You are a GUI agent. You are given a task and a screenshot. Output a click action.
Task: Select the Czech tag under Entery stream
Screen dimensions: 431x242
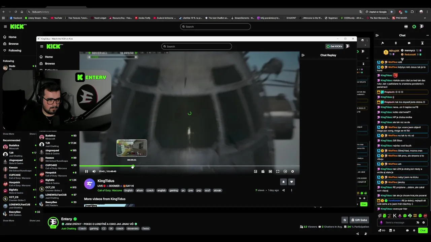tap(82, 229)
